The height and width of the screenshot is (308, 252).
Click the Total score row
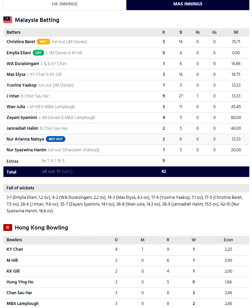coord(126,172)
